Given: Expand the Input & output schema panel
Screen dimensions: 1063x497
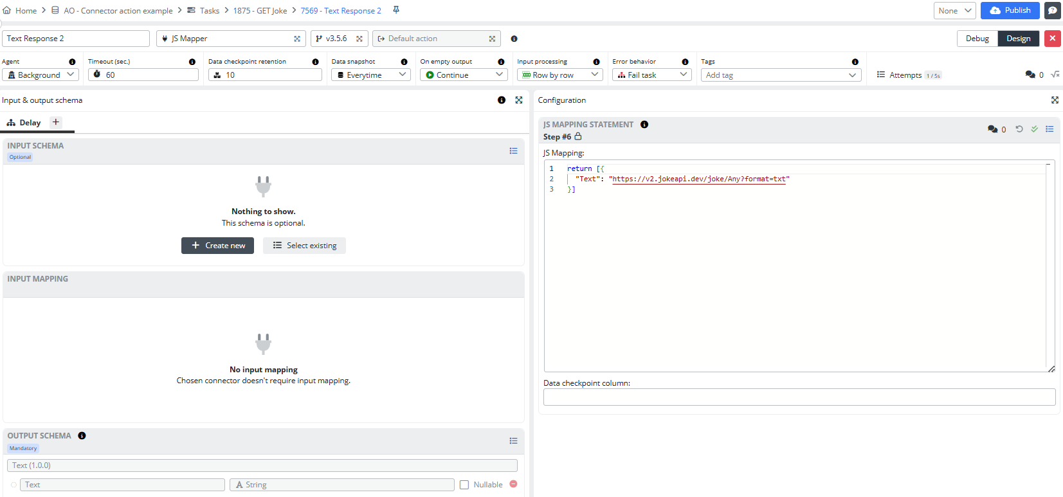Looking at the screenshot, I should (x=519, y=100).
